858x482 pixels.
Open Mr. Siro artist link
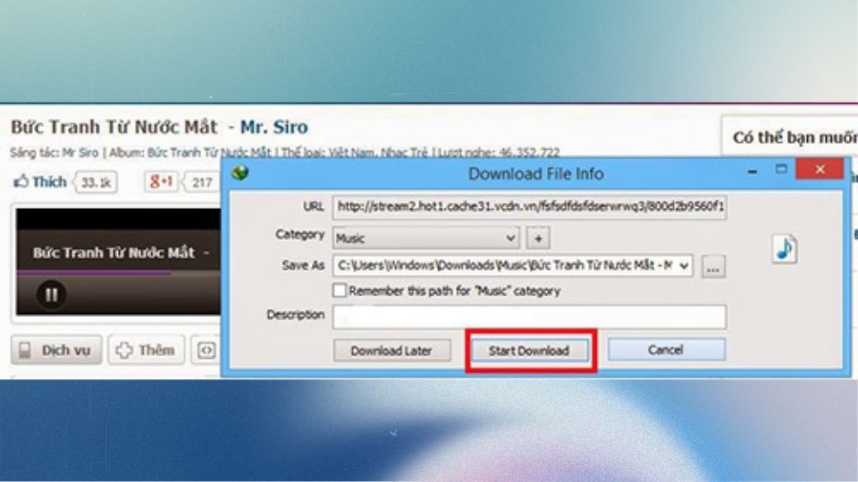click(x=273, y=127)
